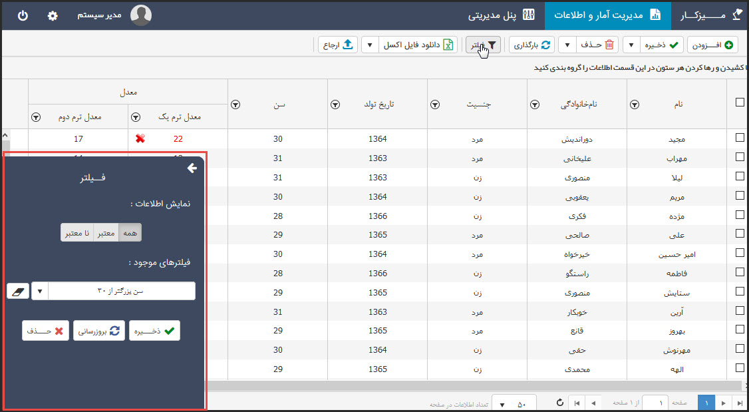Open the dropdown arrow next to حذف
749x412 pixels.
(568, 45)
